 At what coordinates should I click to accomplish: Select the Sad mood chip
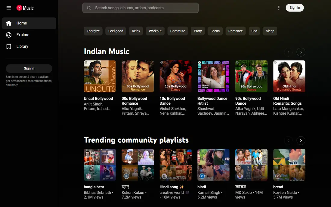coord(254,31)
